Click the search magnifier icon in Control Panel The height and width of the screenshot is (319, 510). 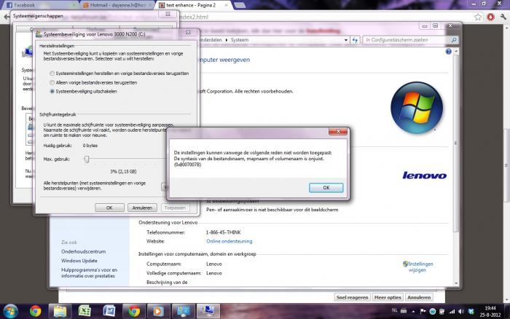click(x=454, y=39)
